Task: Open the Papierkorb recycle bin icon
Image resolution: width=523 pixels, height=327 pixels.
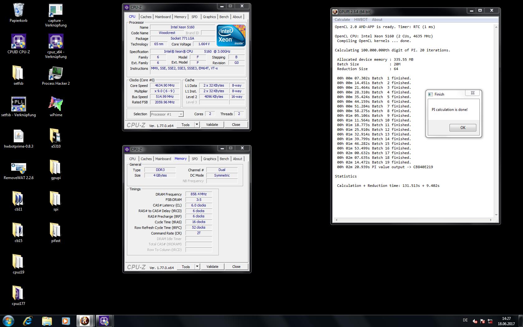Action: point(18,13)
